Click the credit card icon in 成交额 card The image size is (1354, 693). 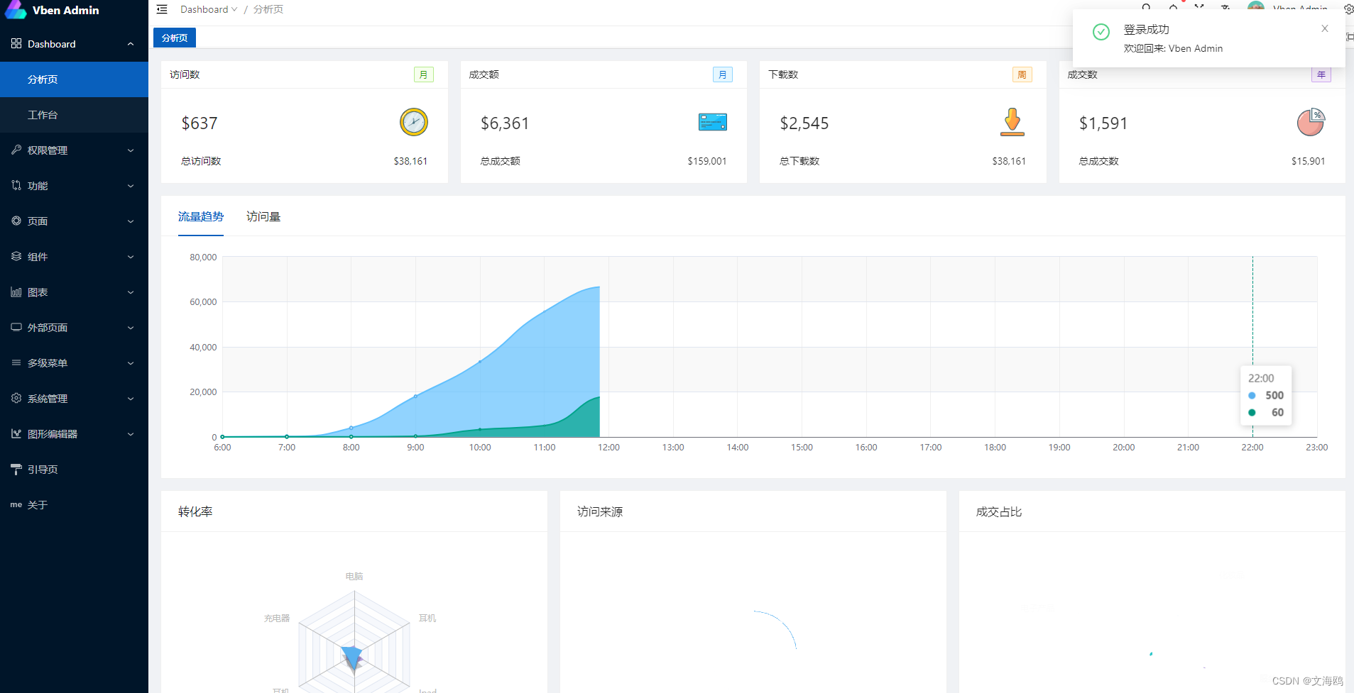pos(713,122)
